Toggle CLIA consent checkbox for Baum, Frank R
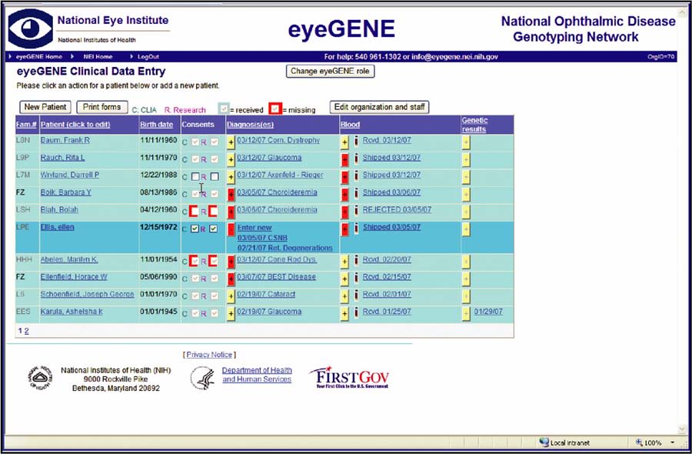Screen dimensions: 692x454 pos(195,142)
